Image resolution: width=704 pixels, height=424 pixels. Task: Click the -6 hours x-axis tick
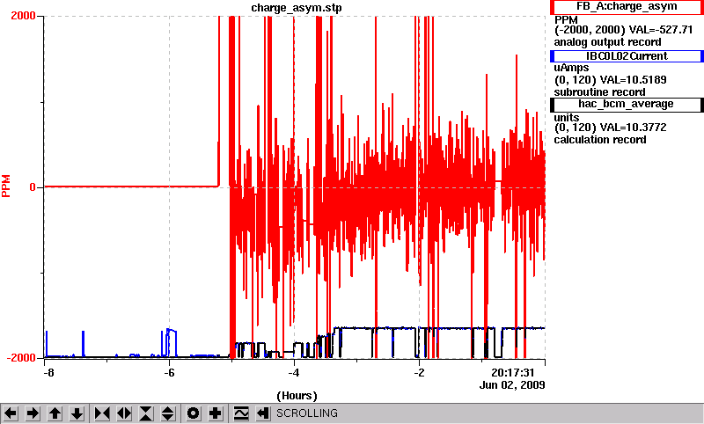click(169, 373)
